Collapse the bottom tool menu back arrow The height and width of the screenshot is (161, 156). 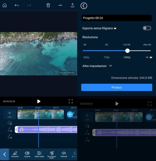pos(4,154)
